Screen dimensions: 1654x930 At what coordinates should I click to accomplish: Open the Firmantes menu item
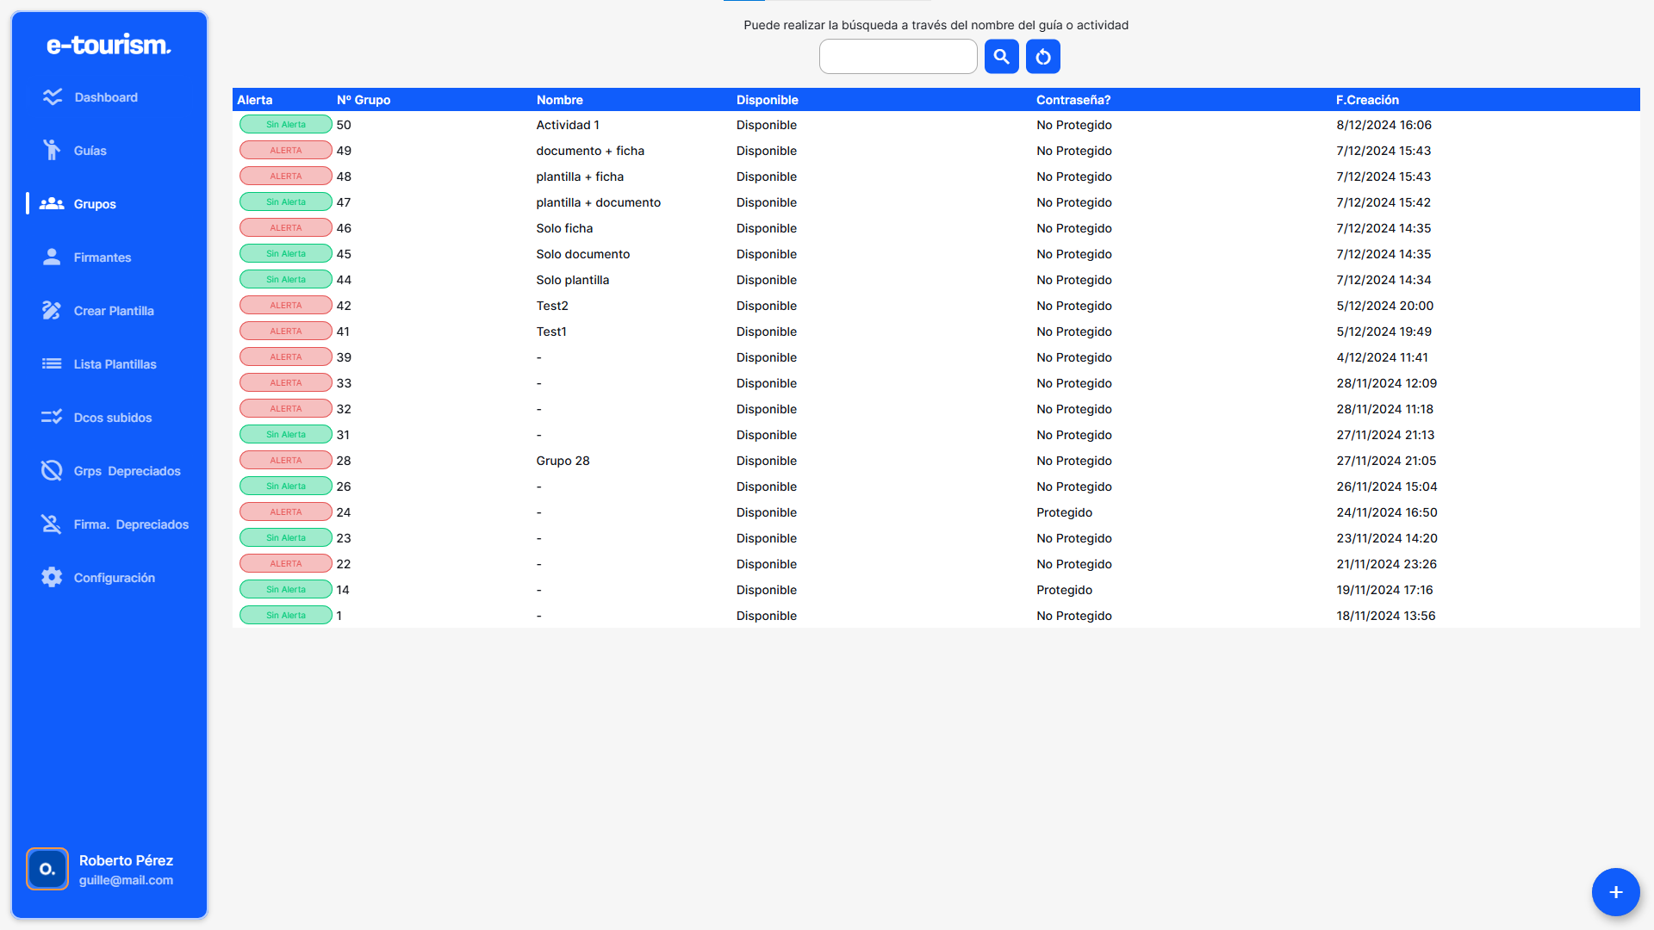coord(102,257)
